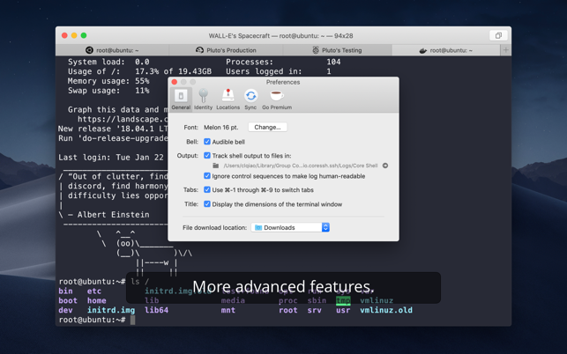Open the Locations preferences pane
Viewport: 567px width, 354px height.
tap(228, 99)
